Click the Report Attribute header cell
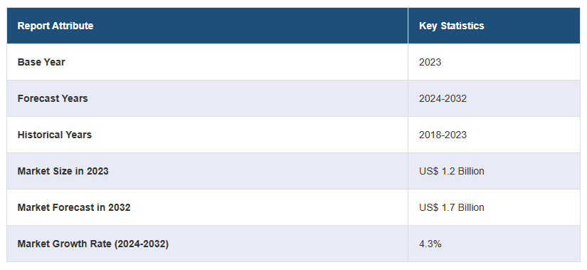The width and height of the screenshot is (587, 270). click(207, 26)
